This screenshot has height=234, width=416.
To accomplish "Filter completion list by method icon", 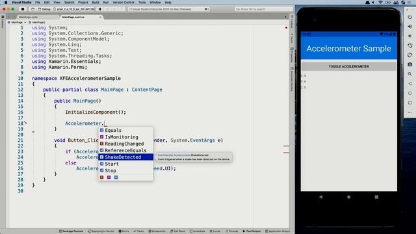I will click(x=116, y=177).
